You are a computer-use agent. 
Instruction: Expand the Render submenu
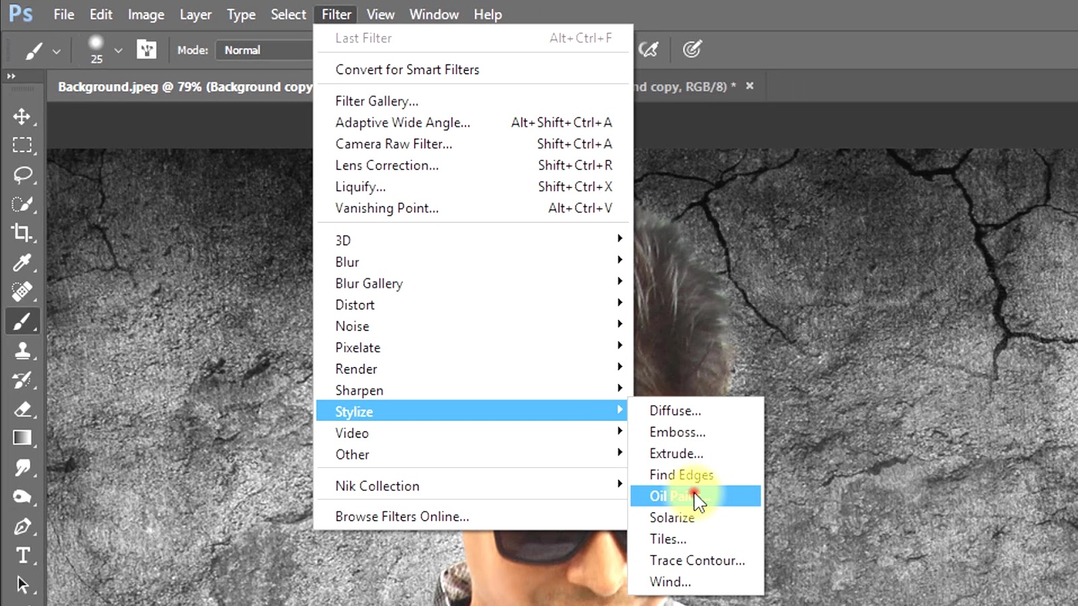point(473,369)
